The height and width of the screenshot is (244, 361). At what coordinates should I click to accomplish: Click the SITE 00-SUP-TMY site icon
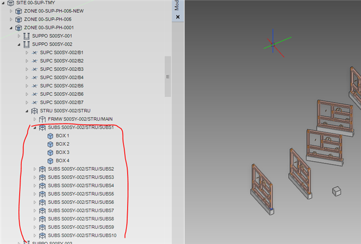point(11,3)
